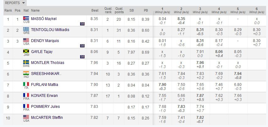Click the SB badge for DENDY Marquis
268x127 pixels.
tap(82, 46)
